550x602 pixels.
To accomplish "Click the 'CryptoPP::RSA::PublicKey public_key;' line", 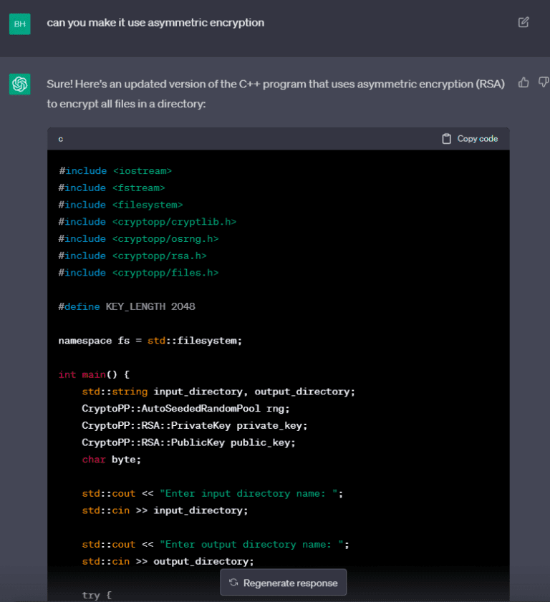I will coord(188,442).
